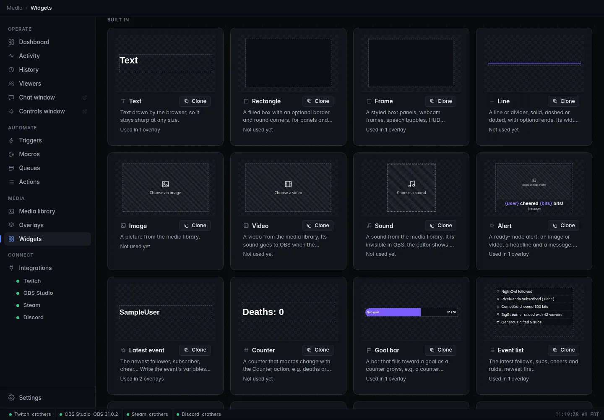
Task: Clone the Rectangle widget
Action: point(318,101)
